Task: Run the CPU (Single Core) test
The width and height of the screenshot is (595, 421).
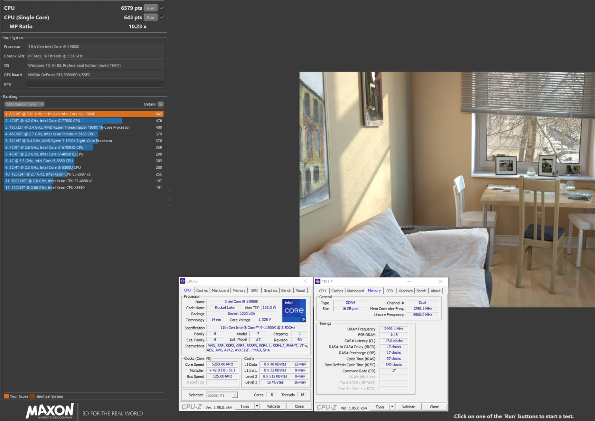Action: point(151,17)
